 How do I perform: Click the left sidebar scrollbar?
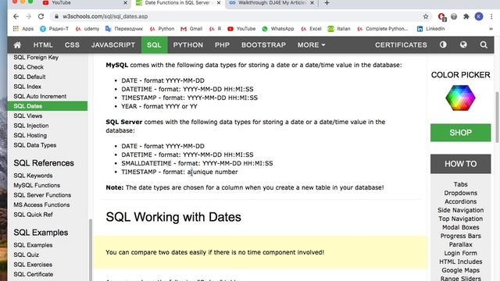click(x=91, y=250)
